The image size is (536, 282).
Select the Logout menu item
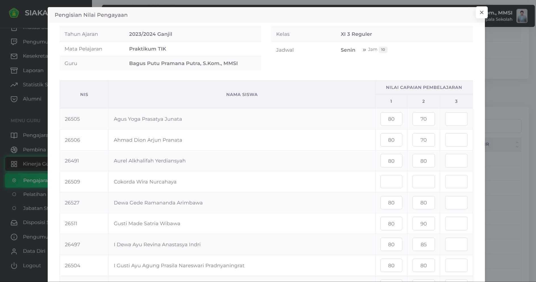[x=26, y=266]
